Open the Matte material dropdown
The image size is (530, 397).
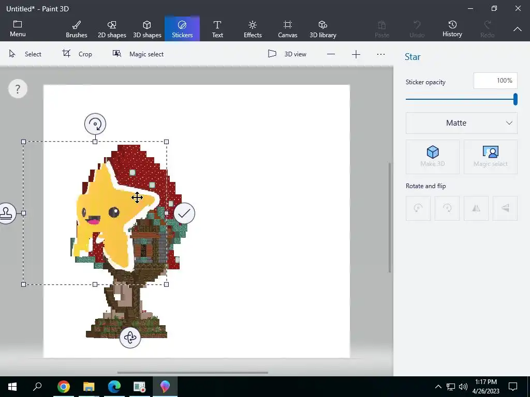point(461,123)
